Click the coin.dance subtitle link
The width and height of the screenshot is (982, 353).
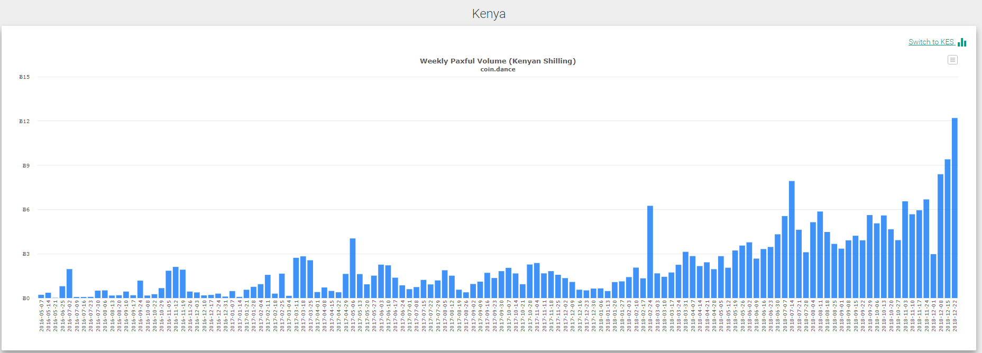click(498, 69)
